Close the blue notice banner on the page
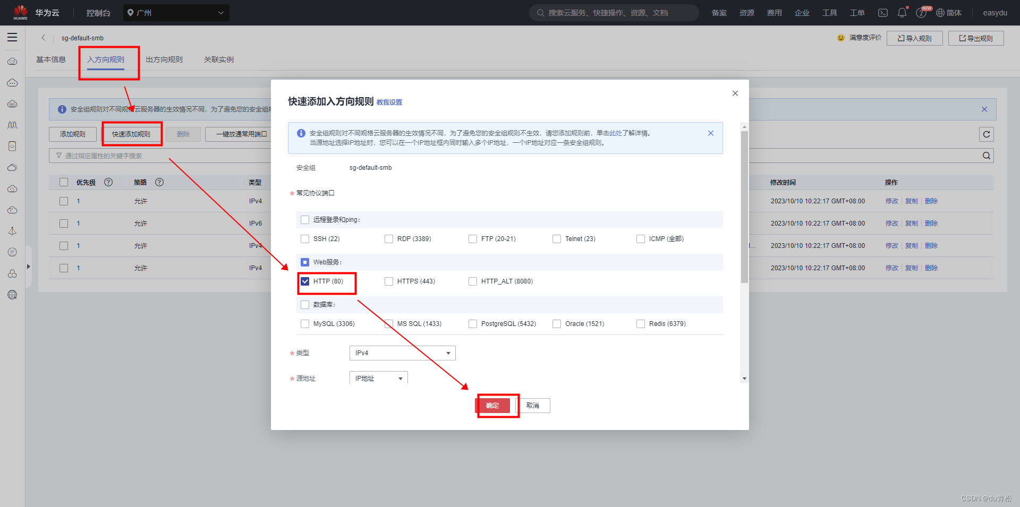This screenshot has width=1020, height=507. click(984, 109)
